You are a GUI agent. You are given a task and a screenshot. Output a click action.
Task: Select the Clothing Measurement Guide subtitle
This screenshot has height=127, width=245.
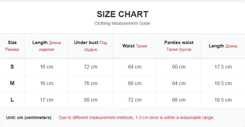tap(123, 23)
